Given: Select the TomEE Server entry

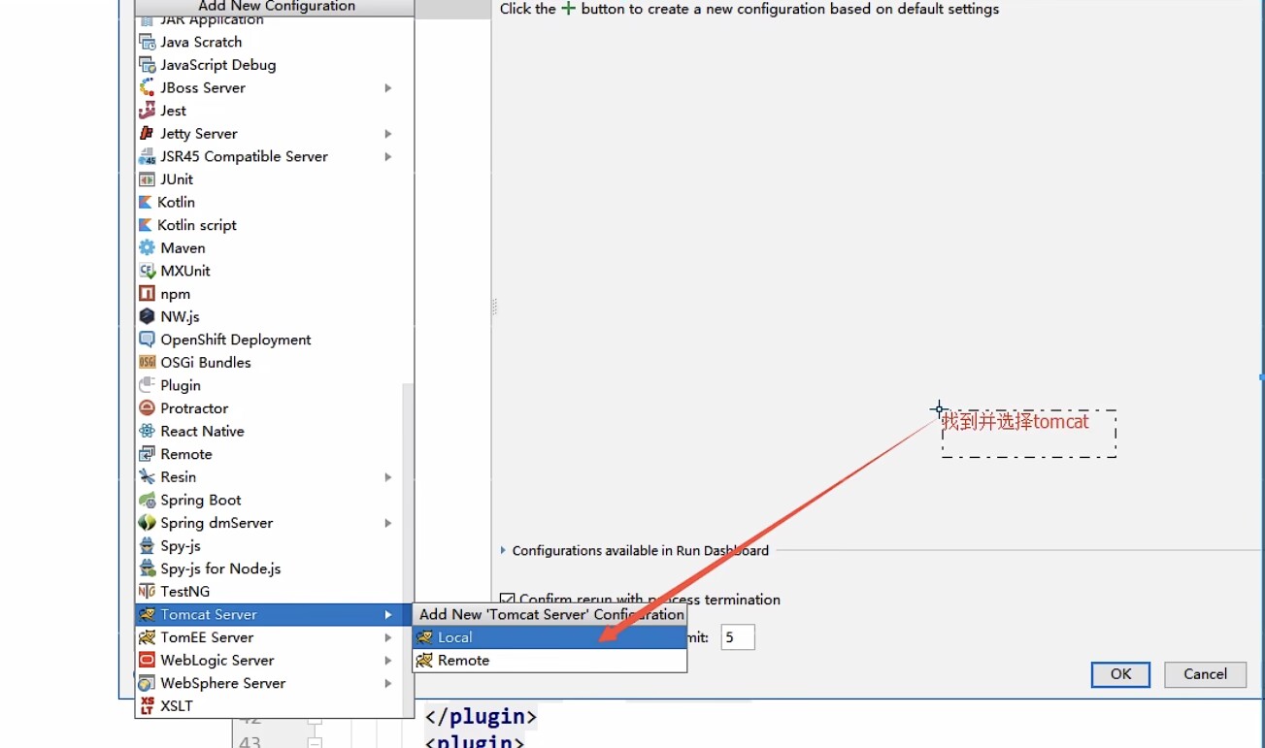Looking at the screenshot, I should [x=268, y=637].
